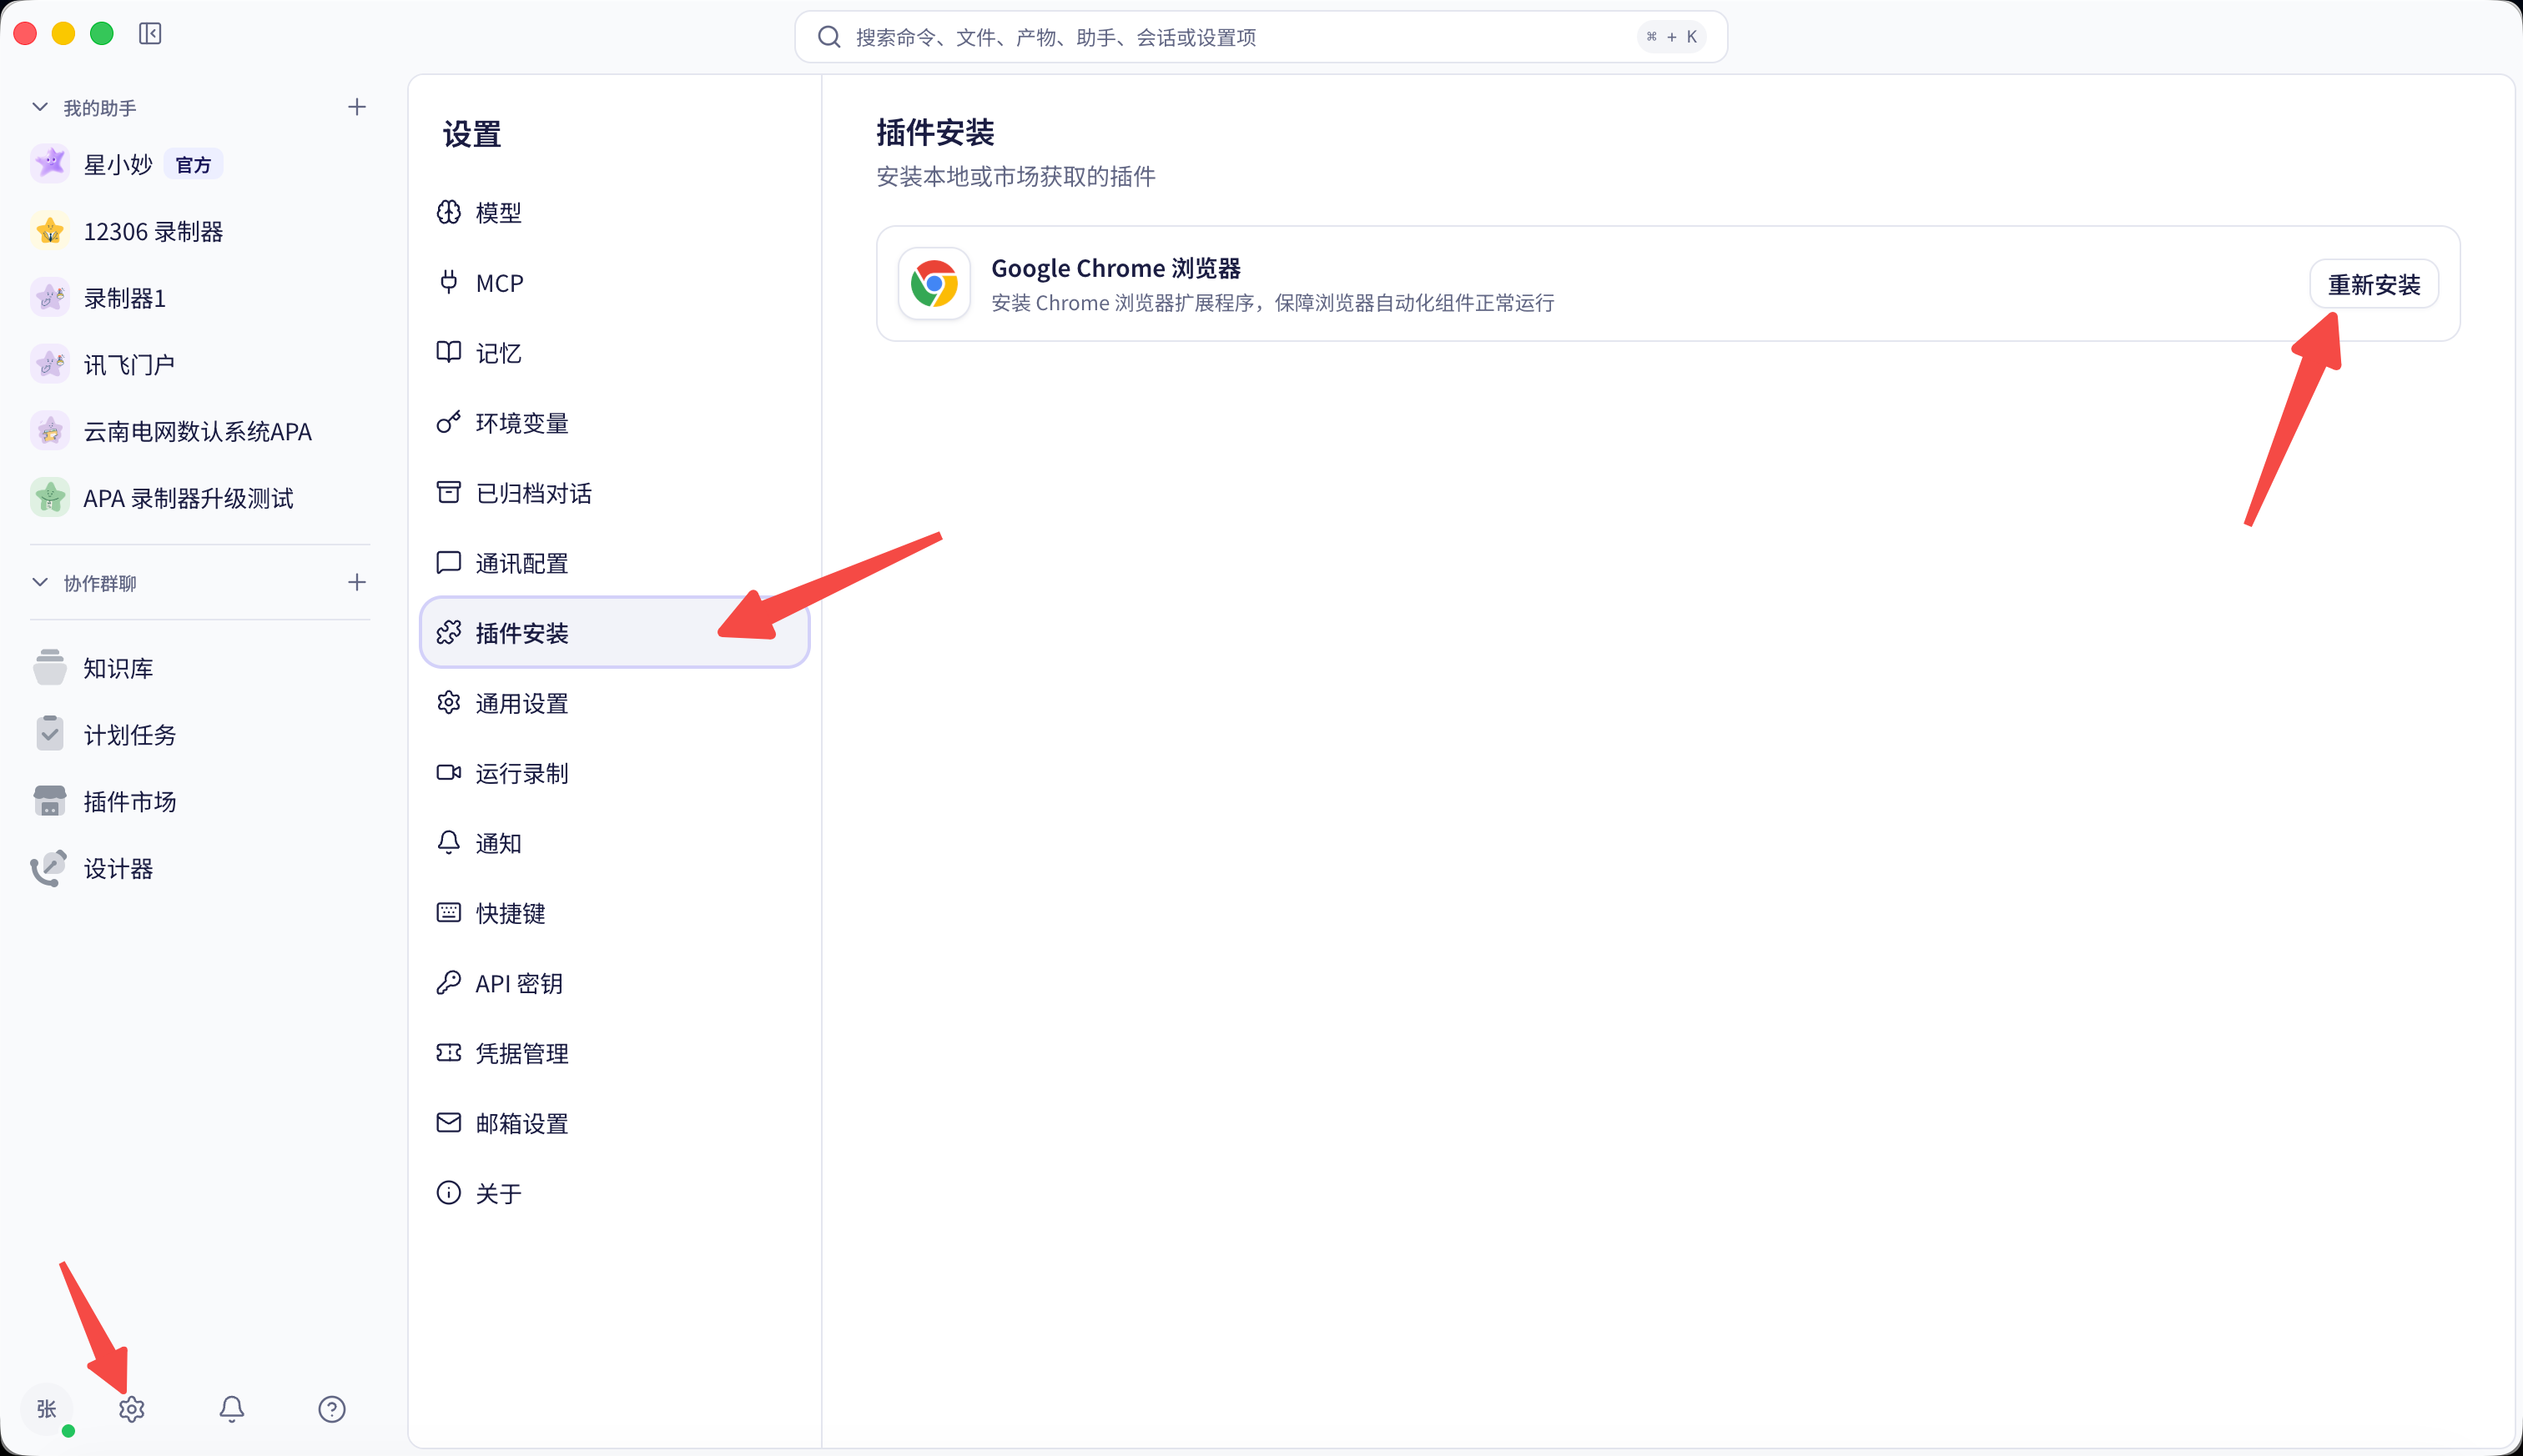2523x1456 pixels.
Task: Open API 密钥 settings
Action: pos(614,983)
